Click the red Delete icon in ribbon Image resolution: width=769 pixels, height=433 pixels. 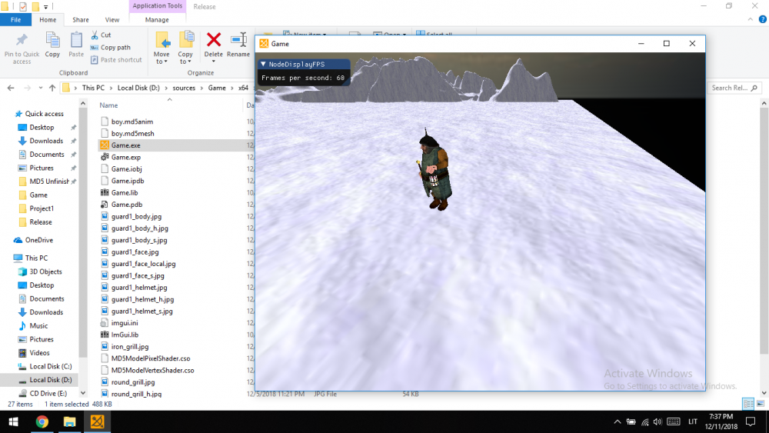pos(214,44)
